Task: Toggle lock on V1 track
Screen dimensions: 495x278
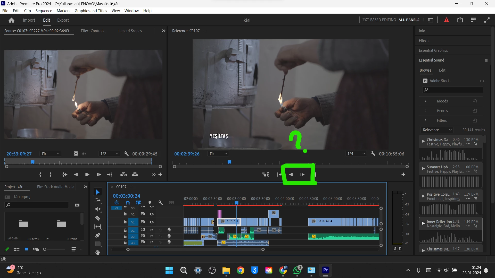Action: point(125,222)
